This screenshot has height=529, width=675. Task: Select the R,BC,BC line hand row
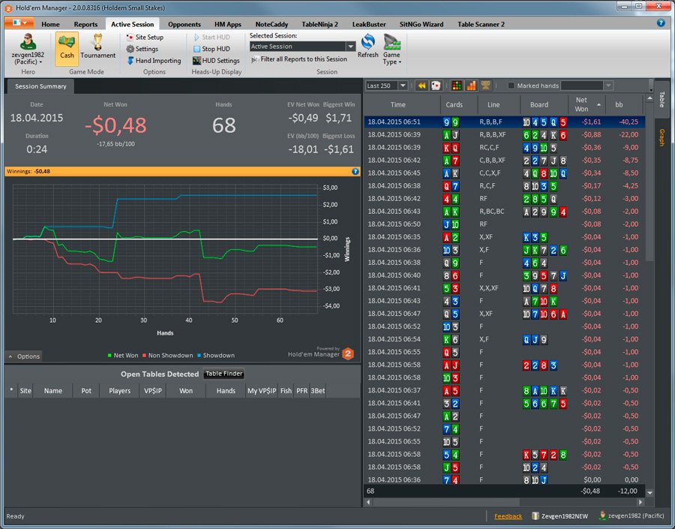click(505, 212)
